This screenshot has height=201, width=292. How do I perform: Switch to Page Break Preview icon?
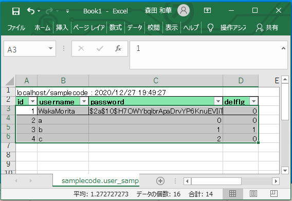pyautogui.click(x=273, y=194)
